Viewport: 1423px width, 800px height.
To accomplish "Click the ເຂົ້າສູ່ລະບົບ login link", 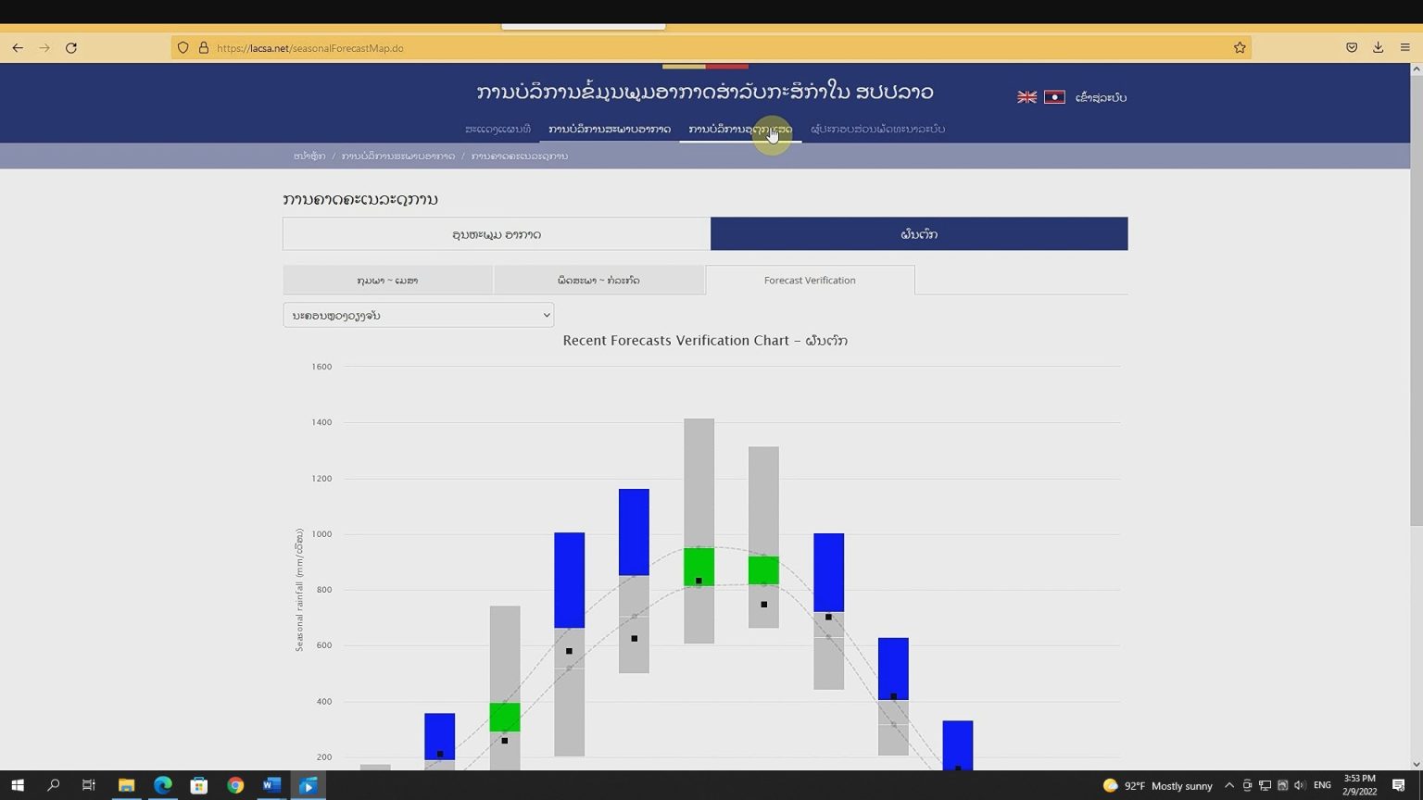I will [1101, 97].
